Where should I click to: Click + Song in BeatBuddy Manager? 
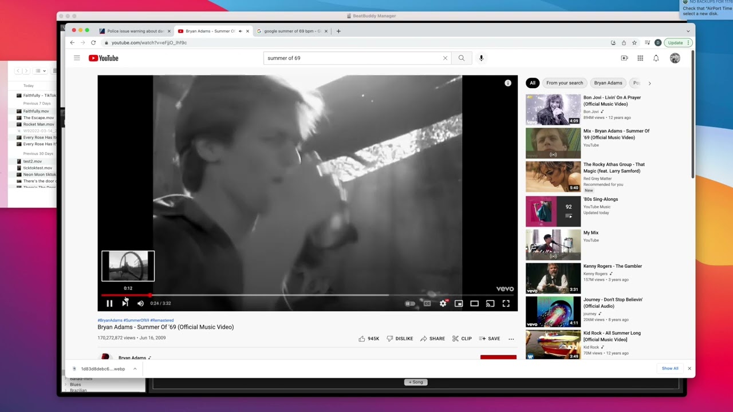click(416, 382)
